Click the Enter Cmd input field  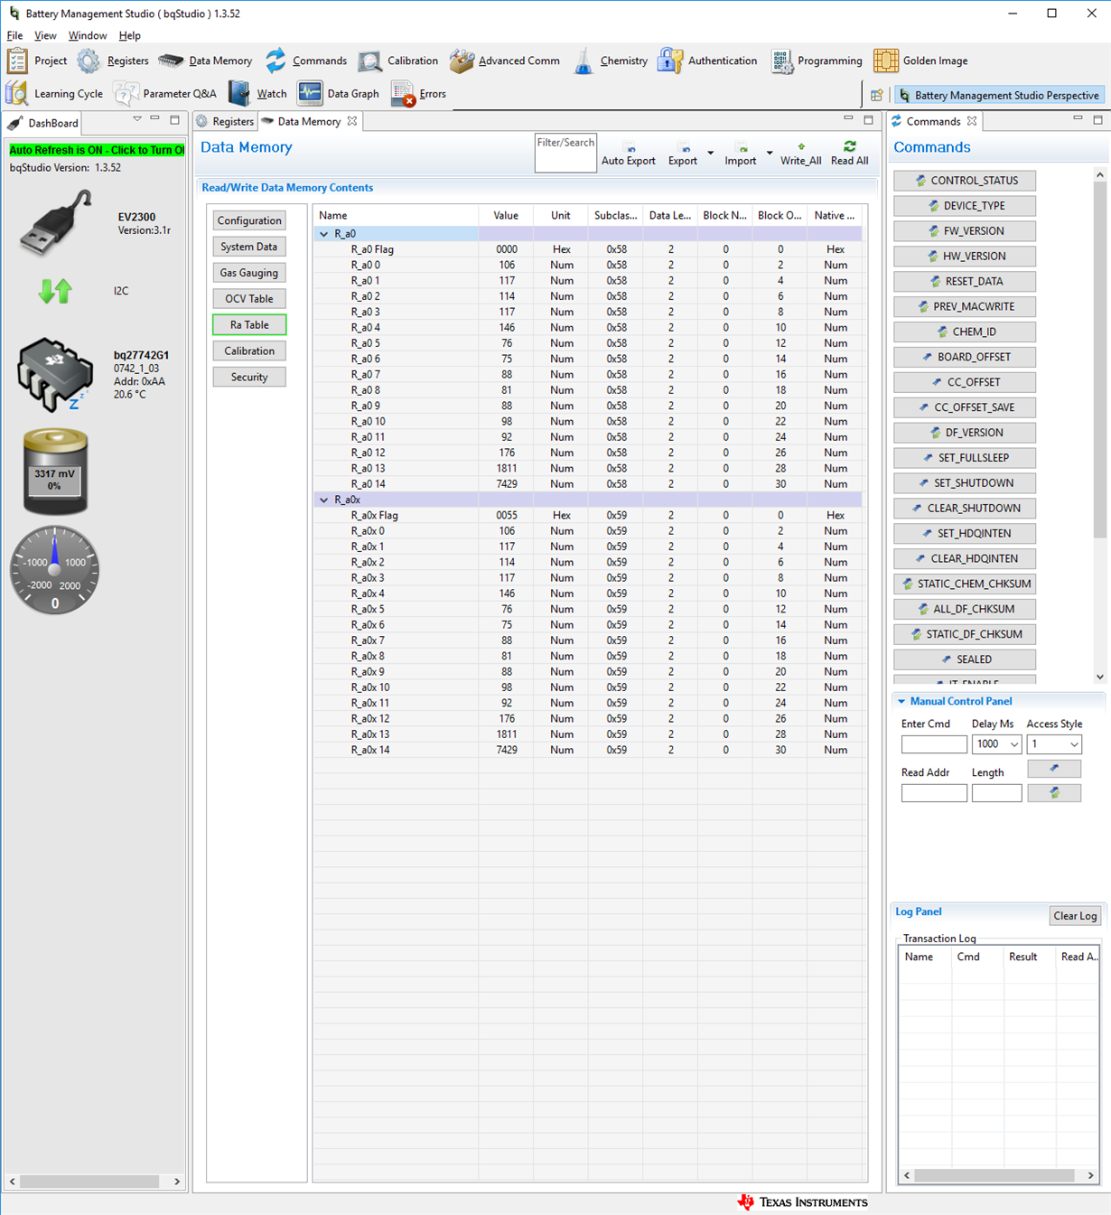934,744
